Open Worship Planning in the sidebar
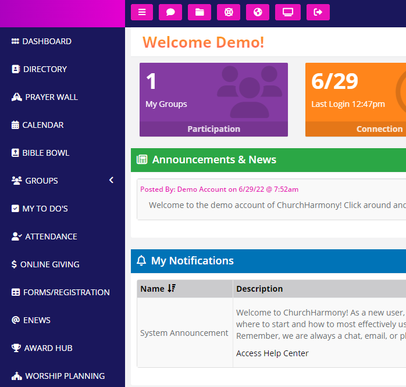The height and width of the screenshot is (387, 406). click(65, 376)
